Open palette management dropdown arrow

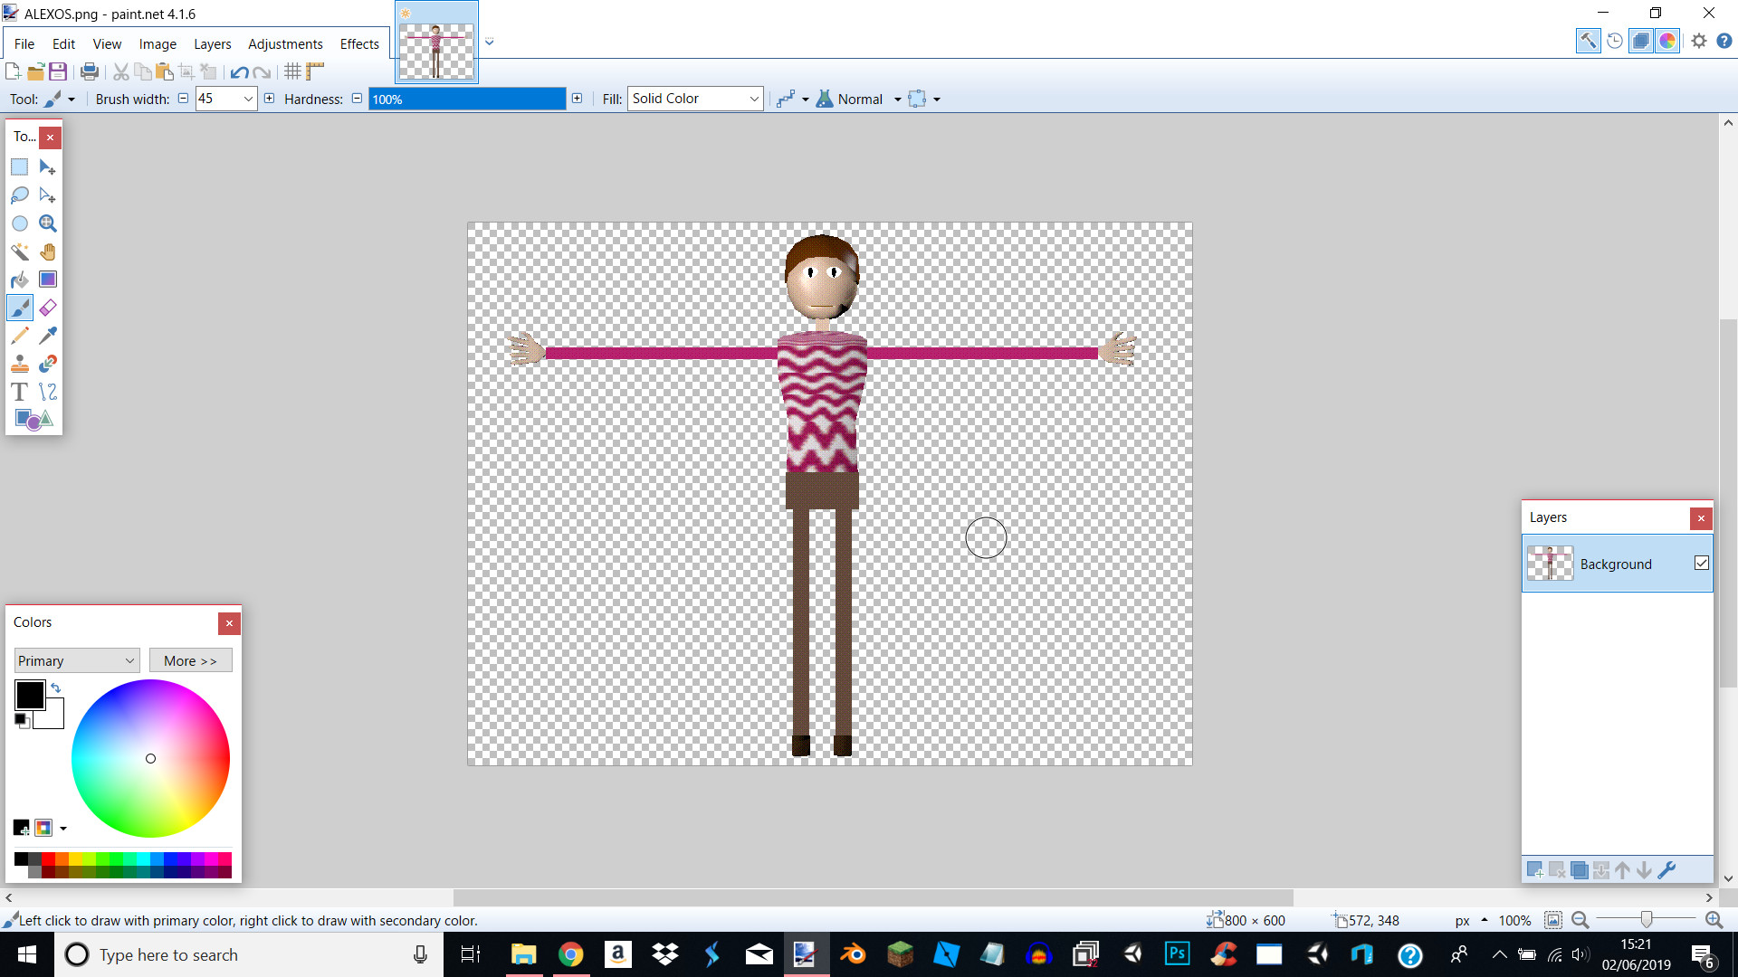pos(62,829)
